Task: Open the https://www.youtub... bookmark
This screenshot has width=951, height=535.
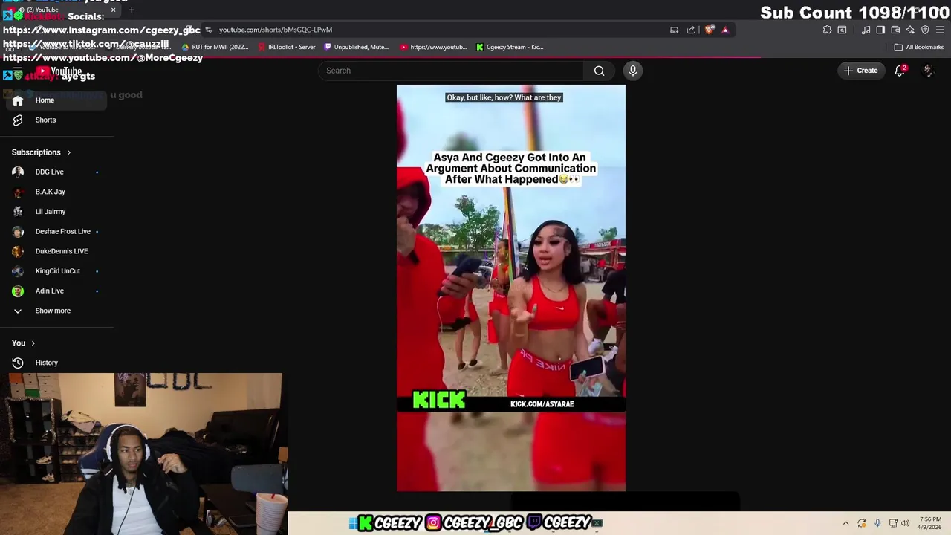Action: [x=433, y=47]
